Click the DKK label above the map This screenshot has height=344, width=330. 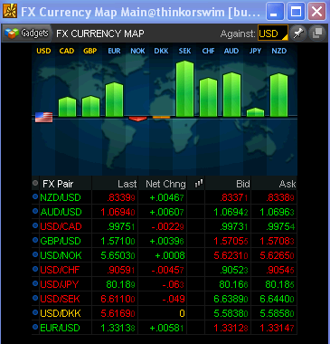[161, 51]
